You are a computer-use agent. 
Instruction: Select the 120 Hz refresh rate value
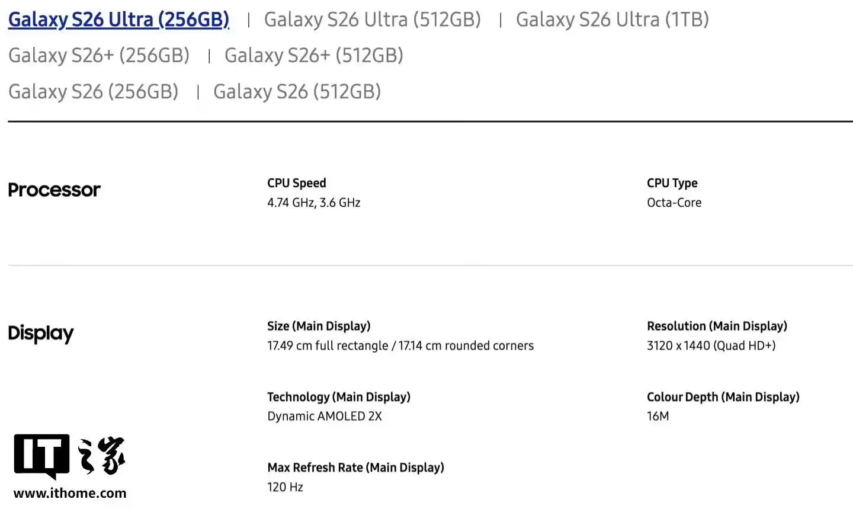coord(285,486)
